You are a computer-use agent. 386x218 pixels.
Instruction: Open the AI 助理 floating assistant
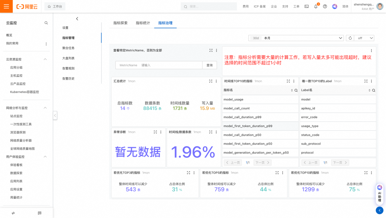(379, 194)
